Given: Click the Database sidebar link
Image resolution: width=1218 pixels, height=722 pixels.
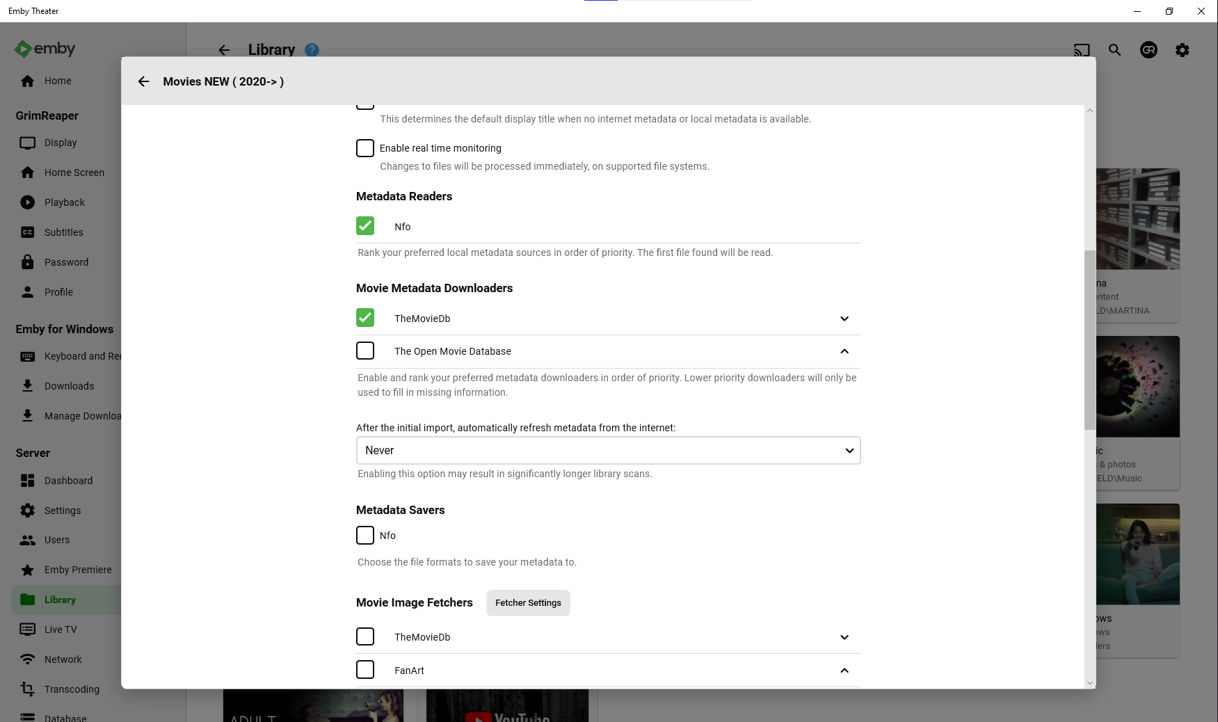Looking at the screenshot, I should pos(65,718).
